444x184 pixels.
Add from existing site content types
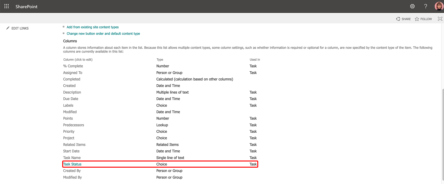[93, 27]
